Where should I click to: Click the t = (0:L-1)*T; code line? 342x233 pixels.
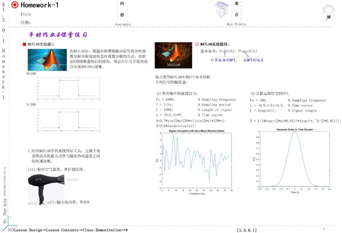coord(169,115)
